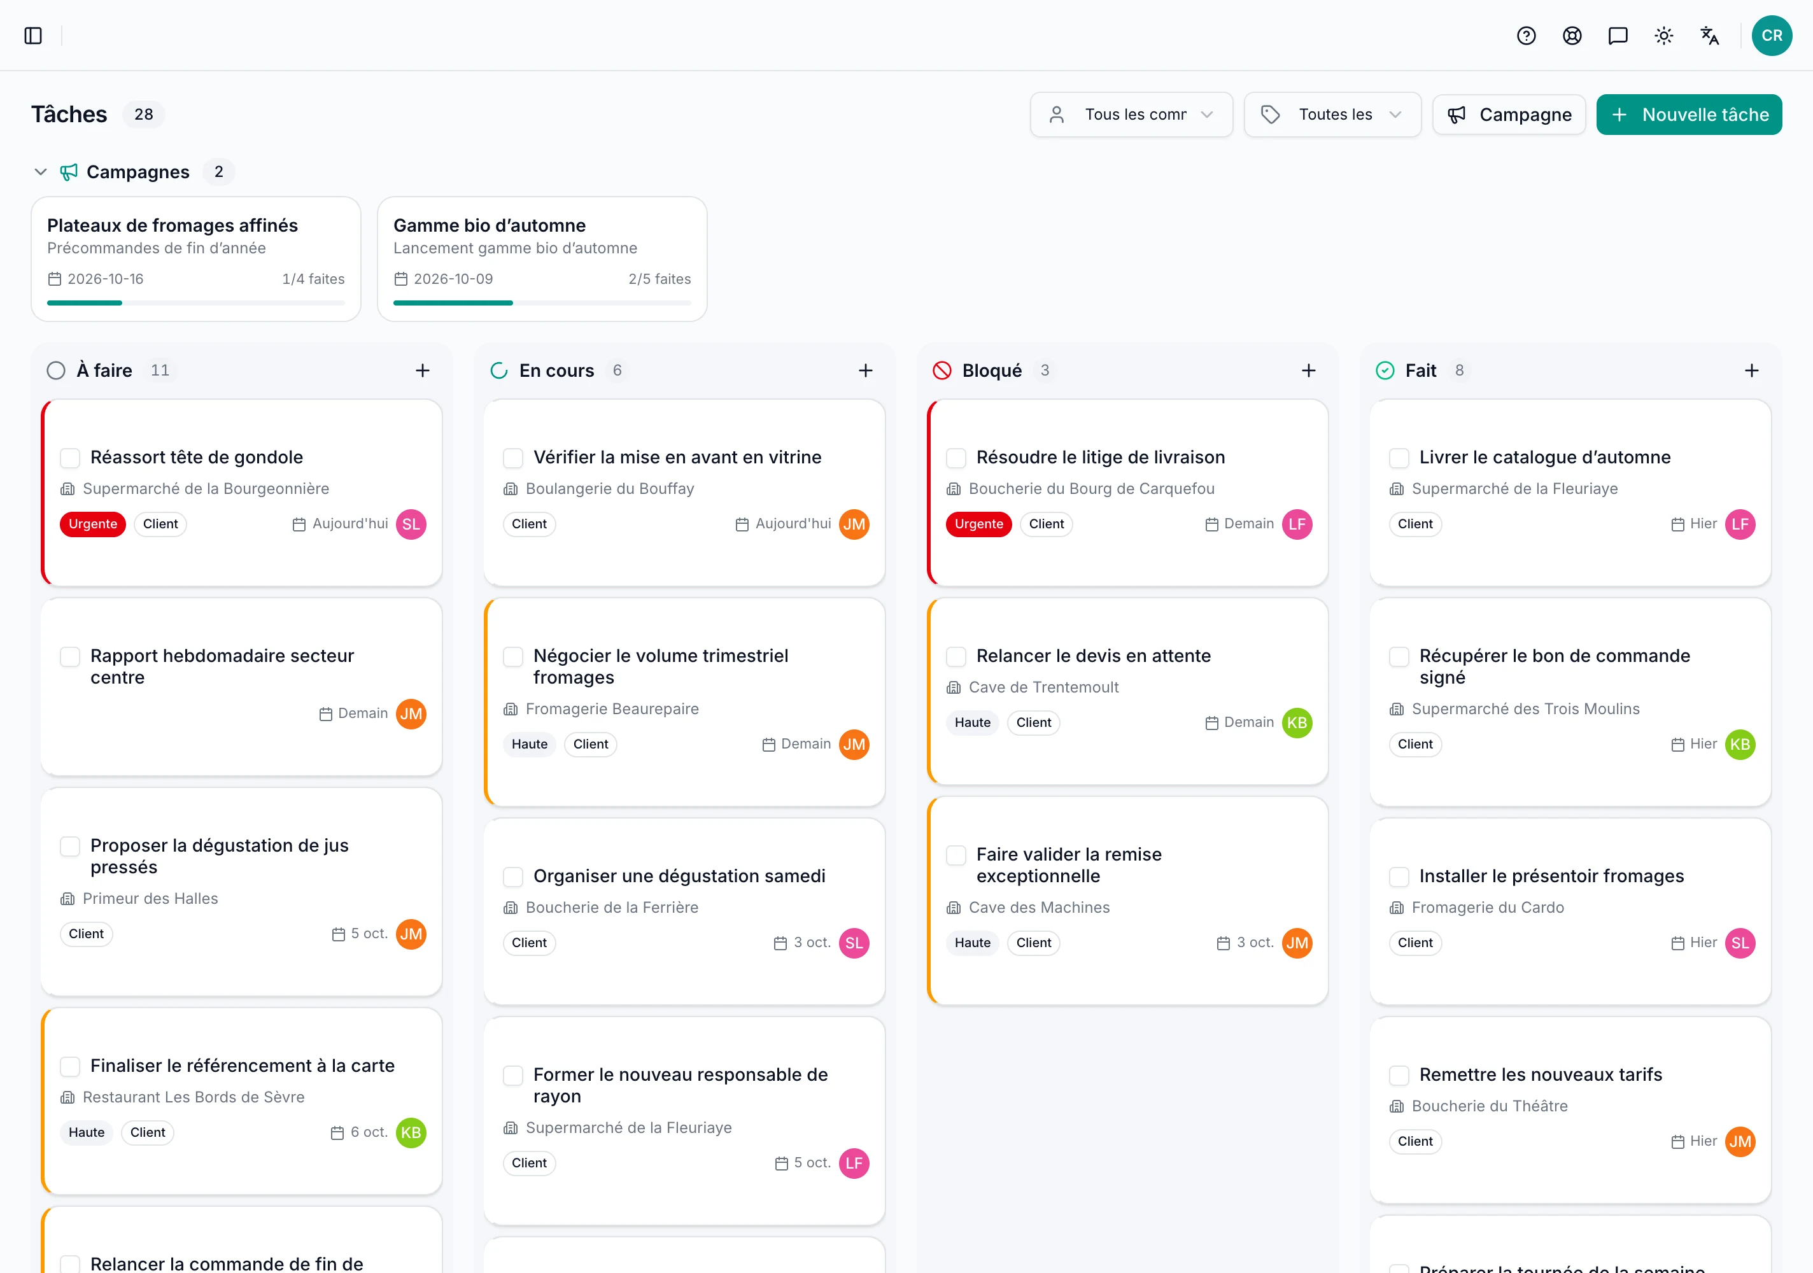This screenshot has width=1813, height=1273.
Task: Open the language translate icon
Action: point(1710,36)
